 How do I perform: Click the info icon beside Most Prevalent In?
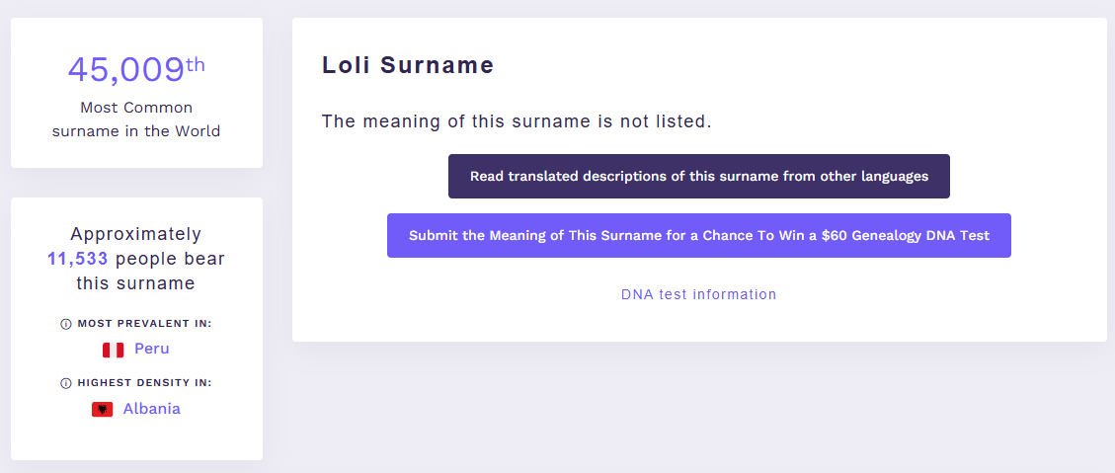(66, 324)
